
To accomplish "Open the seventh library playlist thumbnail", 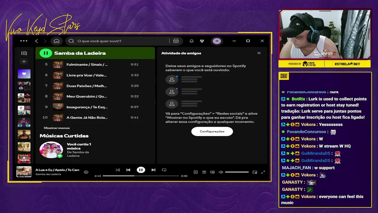I will 24,147.
